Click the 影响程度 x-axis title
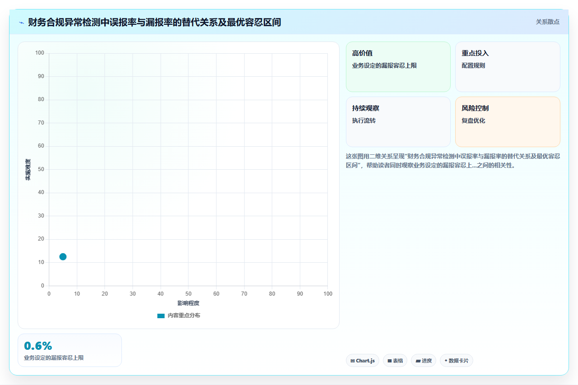This screenshot has width=578, height=385. [188, 303]
